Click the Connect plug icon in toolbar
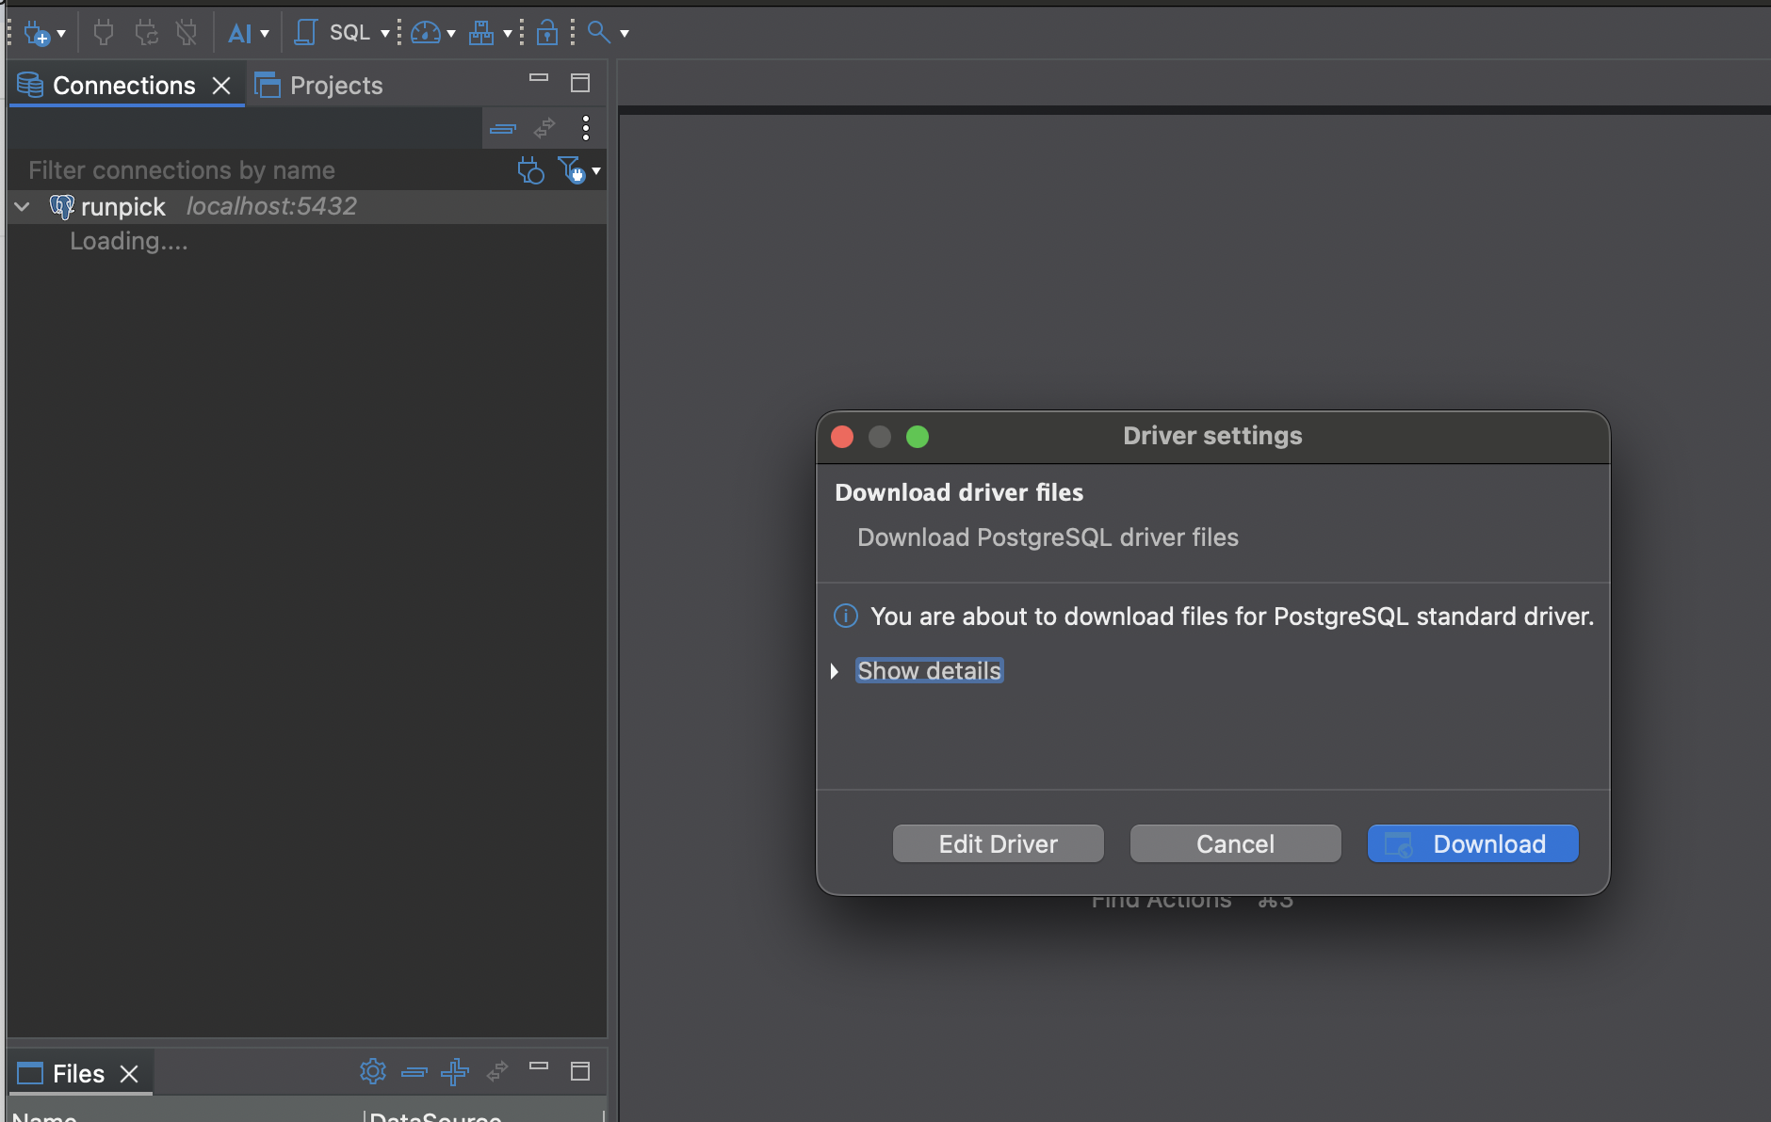1771x1122 pixels. (x=104, y=33)
